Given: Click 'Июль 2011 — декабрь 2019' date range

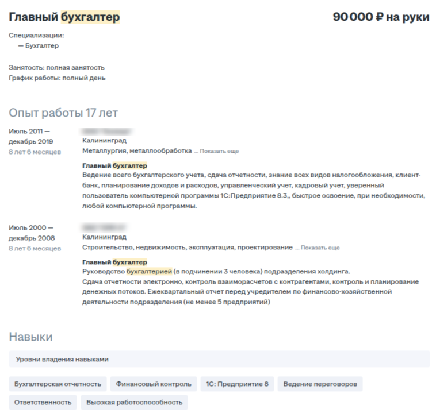Looking at the screenshot, I should coord(31,136).
